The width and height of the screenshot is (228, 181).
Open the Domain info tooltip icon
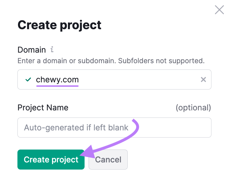(52, 49)
